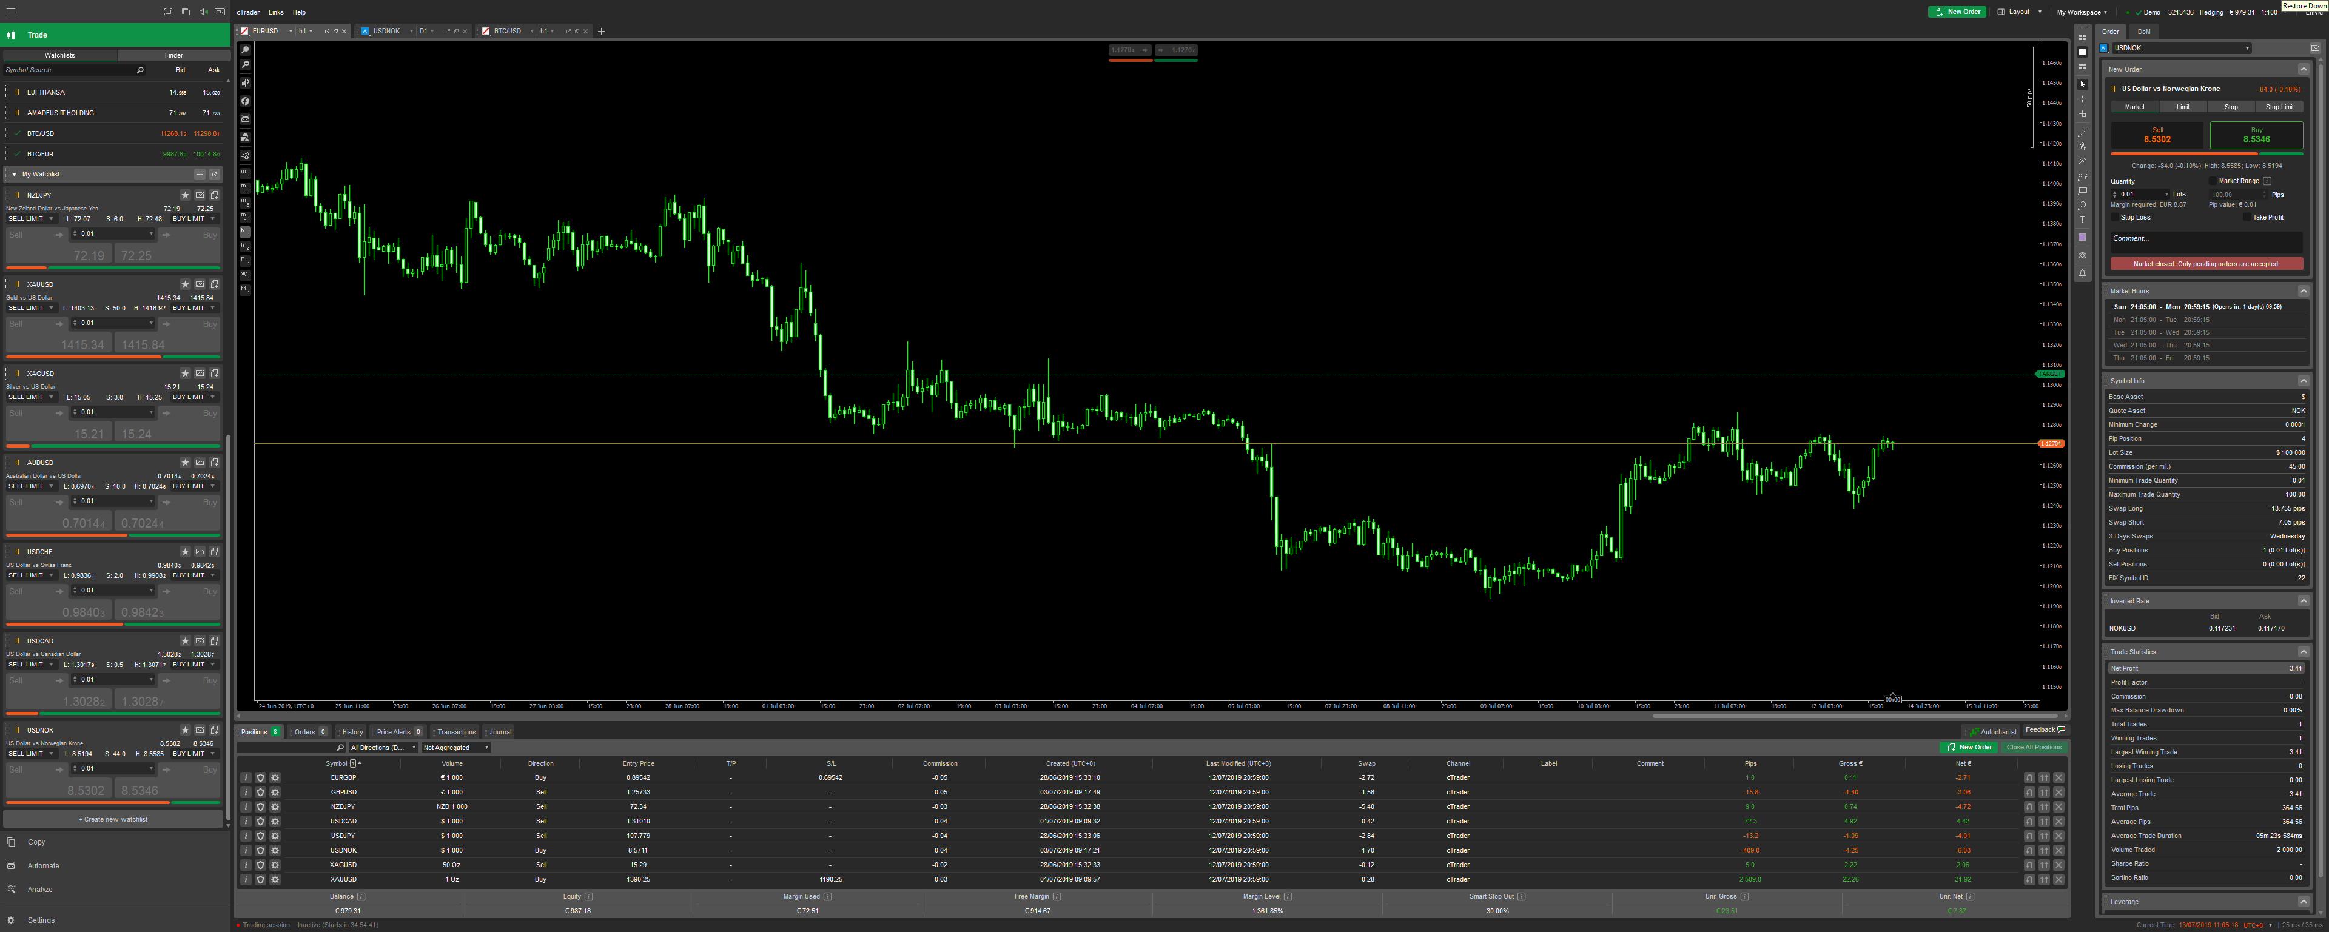Select the trend line drawing tool
Screen dimensions: 2329x932
click(x=2082, y=132)
